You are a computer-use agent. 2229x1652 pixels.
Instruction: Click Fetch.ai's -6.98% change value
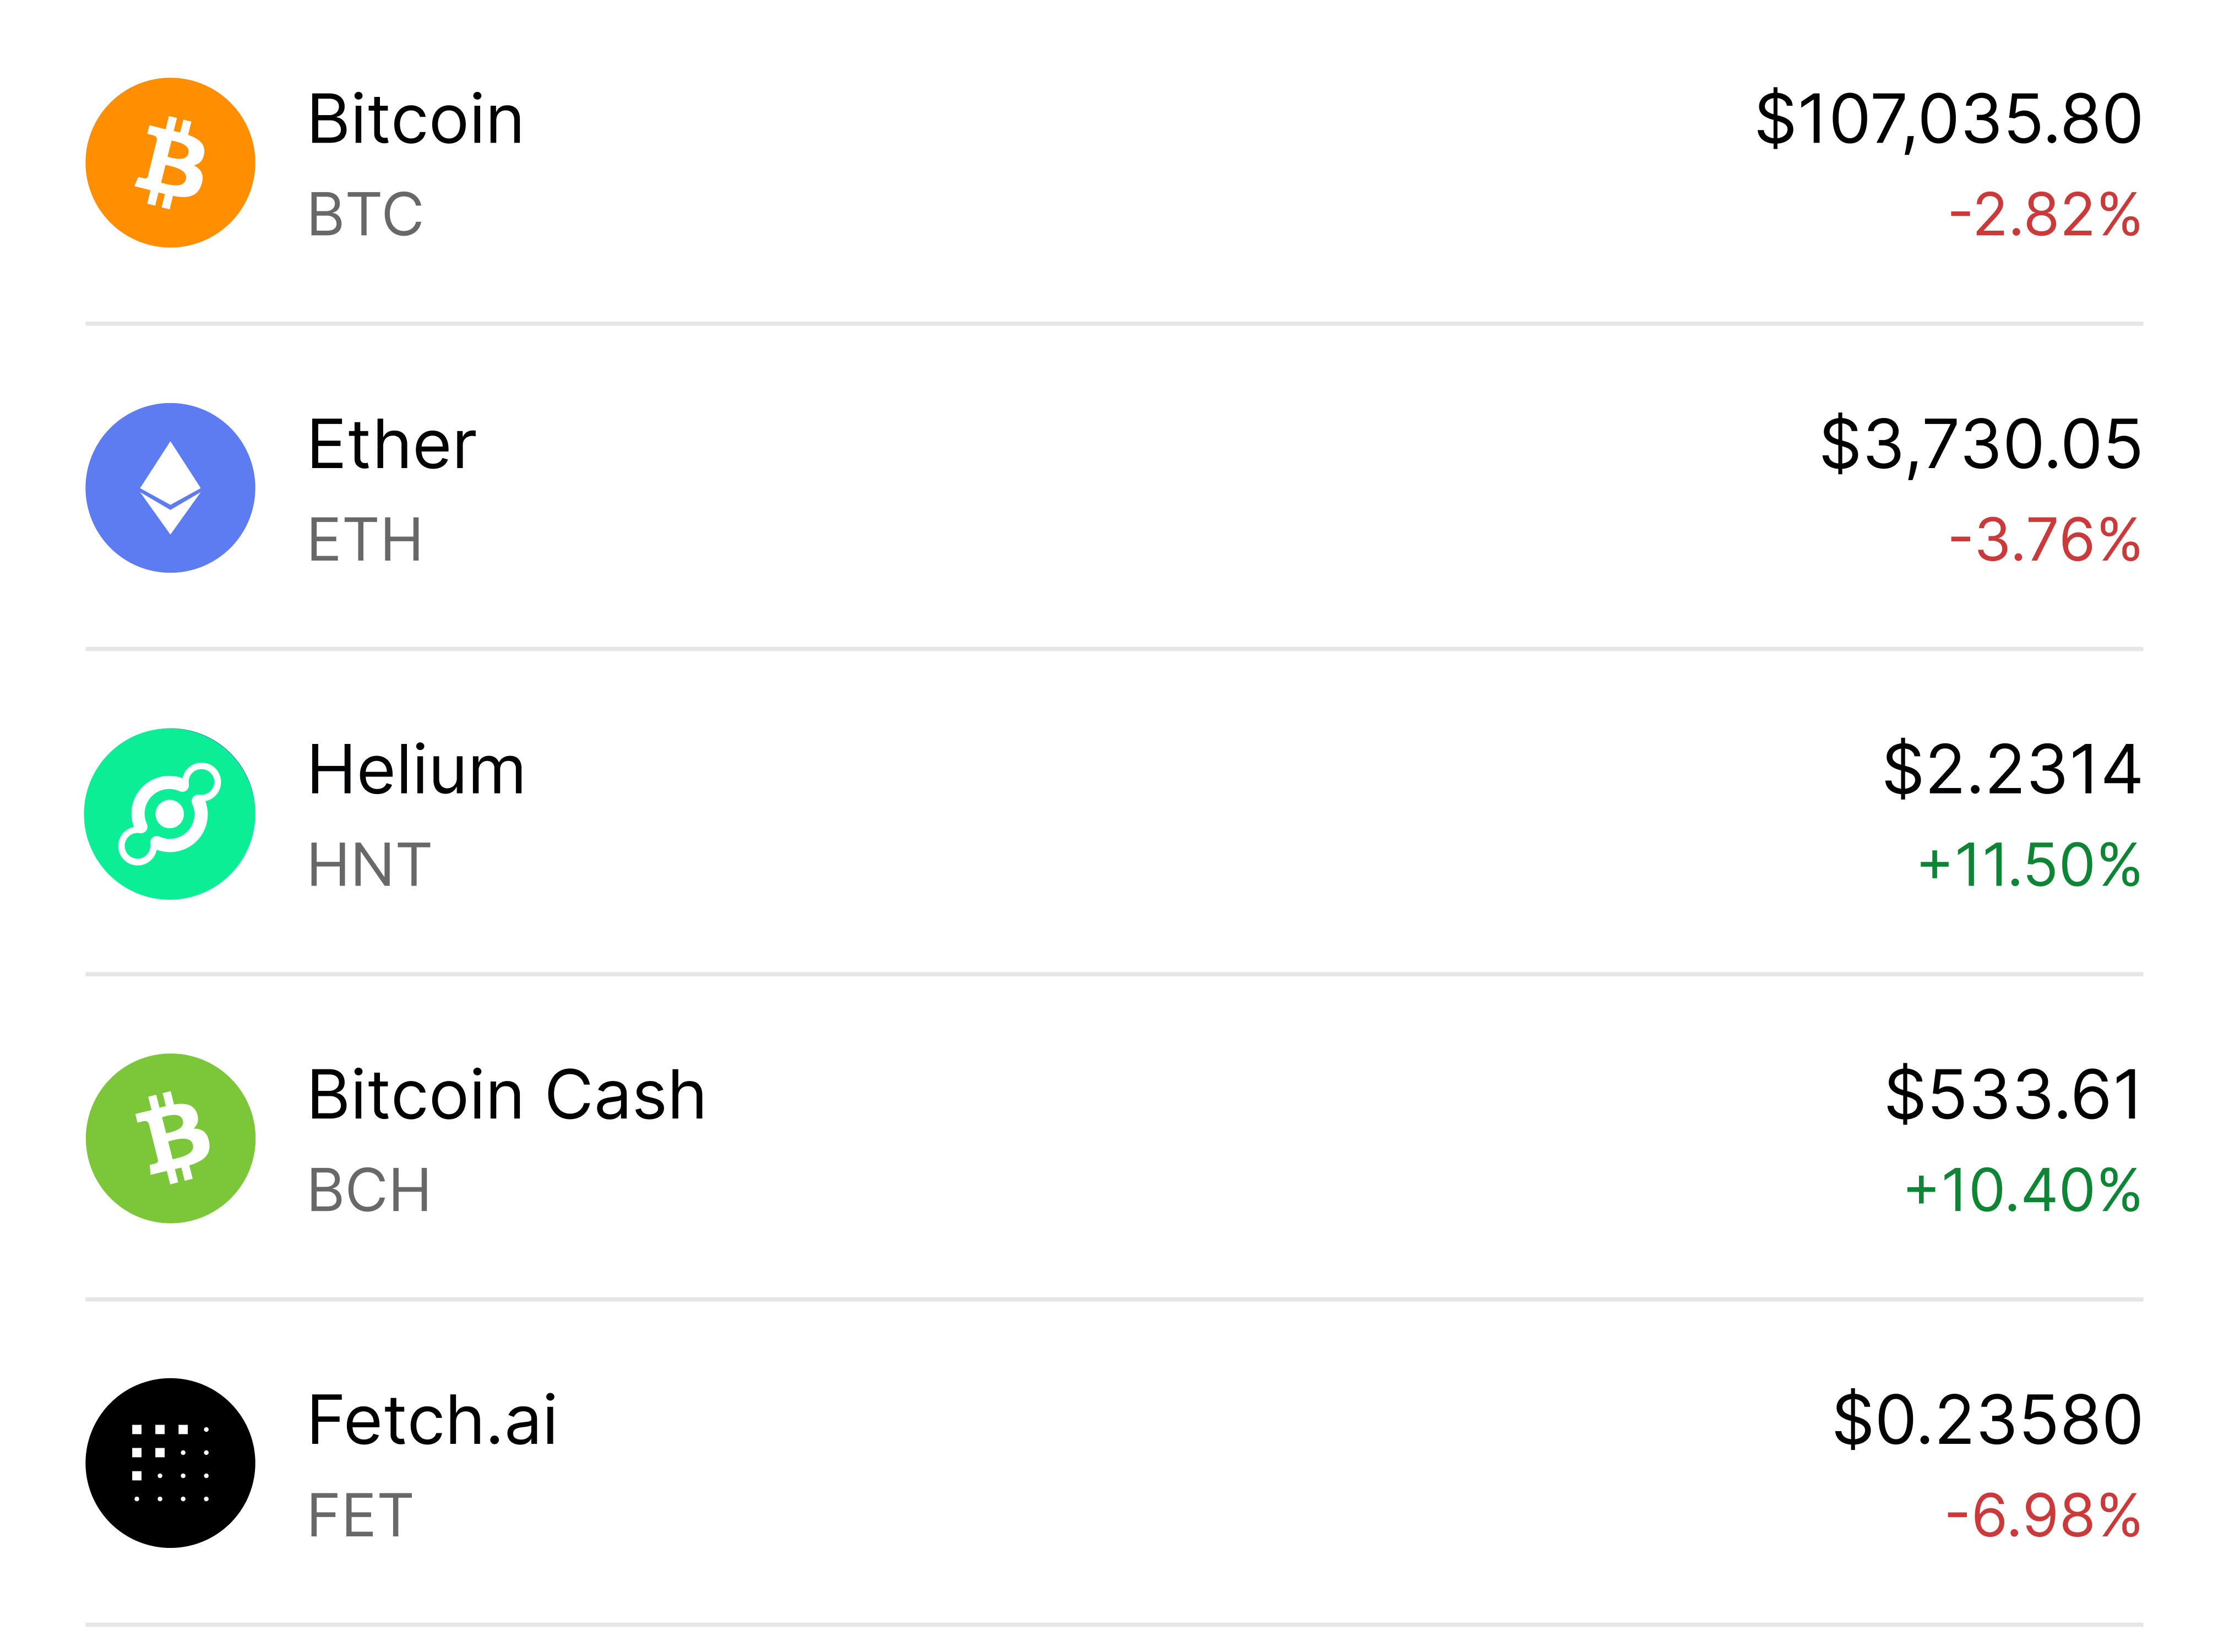pyautogui.click(x=2043, y=1515)
